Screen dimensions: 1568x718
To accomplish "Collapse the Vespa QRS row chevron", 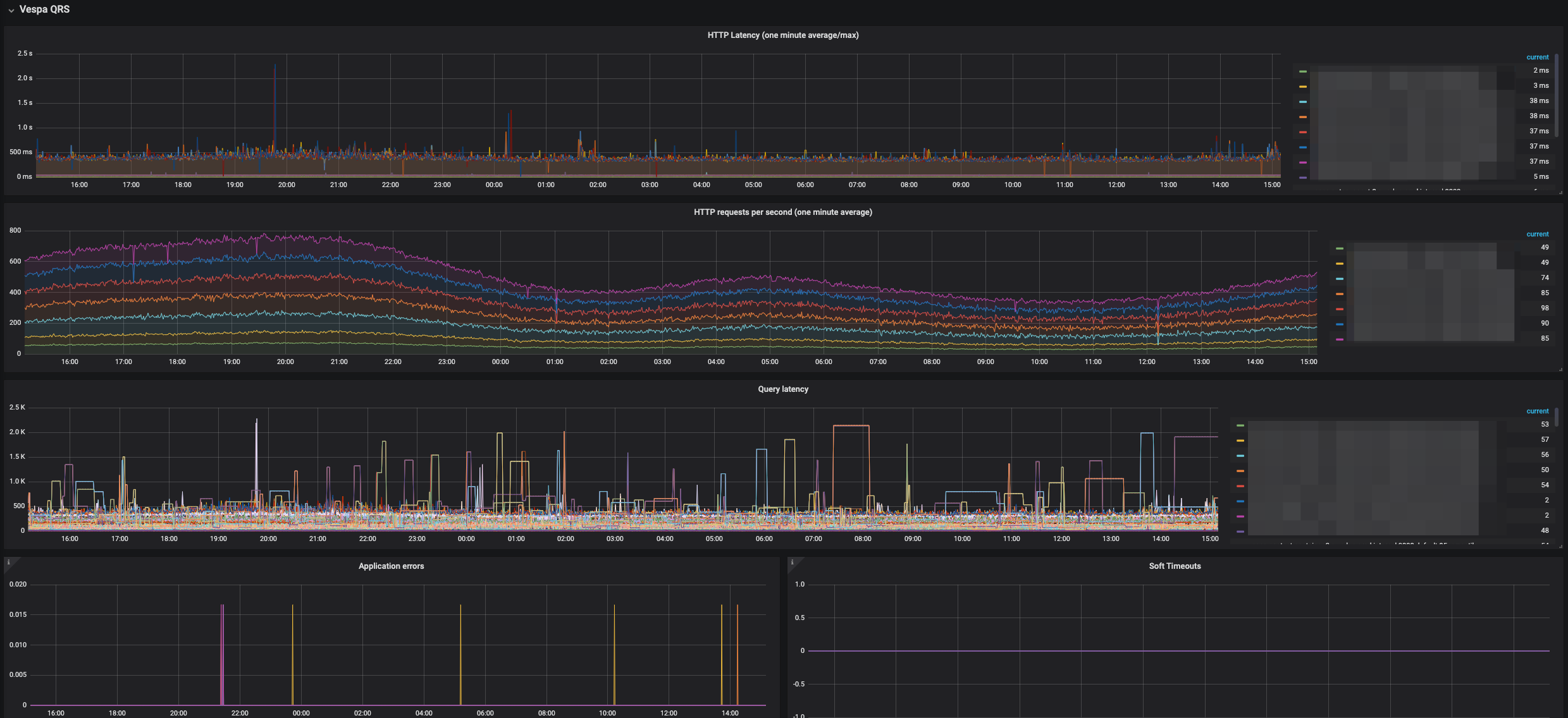I will [x=11, y=10].
